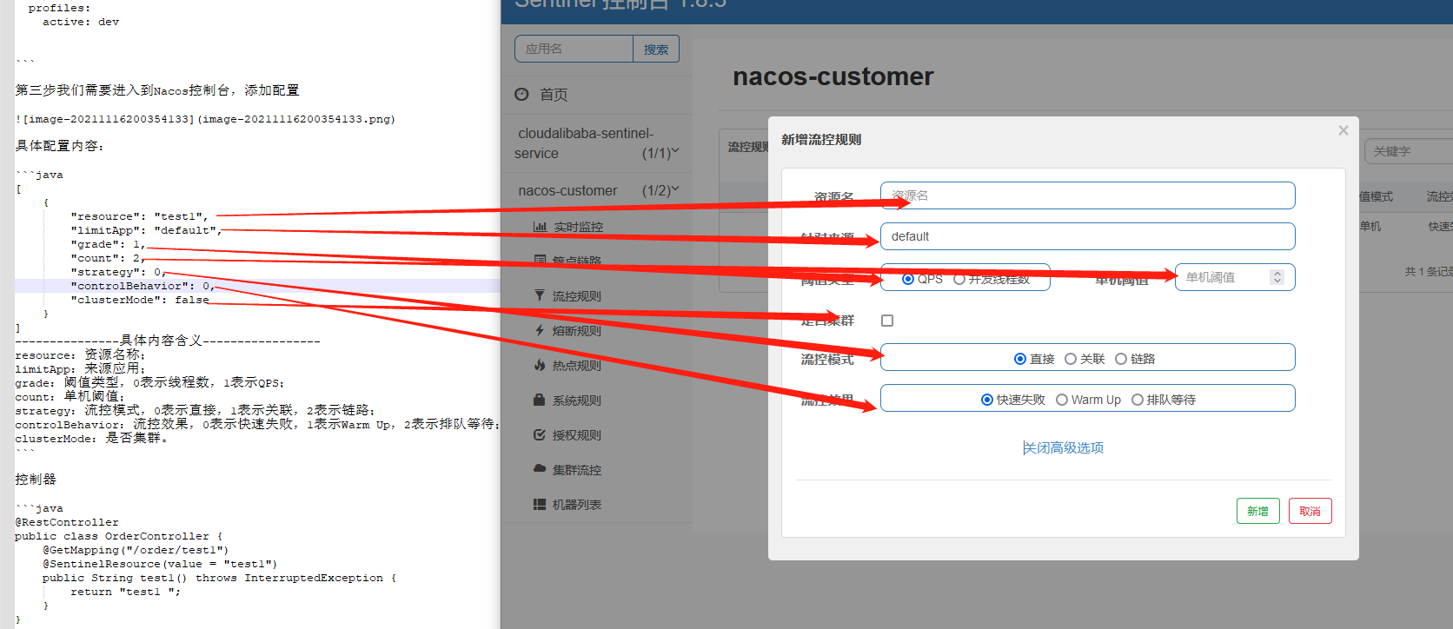The image size is (1453, 629).
Task: Click the 新增流控规则 dialog title
Action: [x=821, y=140]
